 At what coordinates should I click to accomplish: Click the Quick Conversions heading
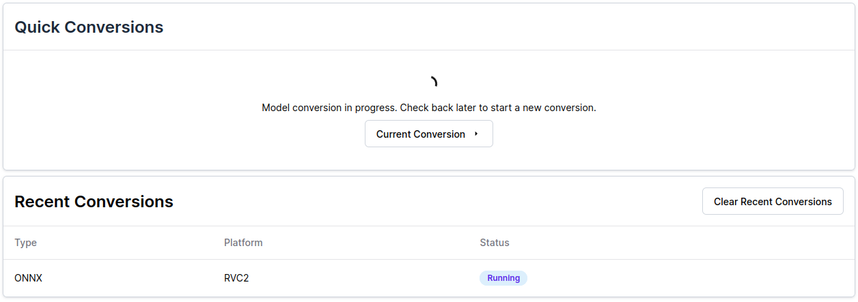[89, 27]
